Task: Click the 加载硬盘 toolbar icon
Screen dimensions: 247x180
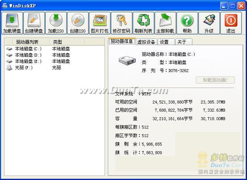Action: 13,23
